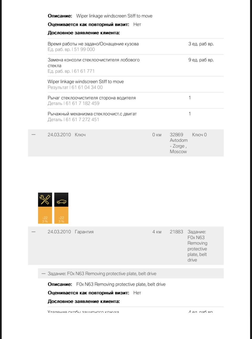Click labor code 51 99 000
Image resolution: width=252 pixels, height=339 pixels.
(x=84, y=50)
